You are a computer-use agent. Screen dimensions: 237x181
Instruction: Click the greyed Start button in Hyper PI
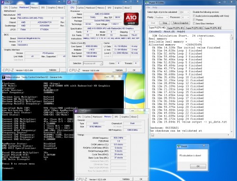tap(153, 23)
